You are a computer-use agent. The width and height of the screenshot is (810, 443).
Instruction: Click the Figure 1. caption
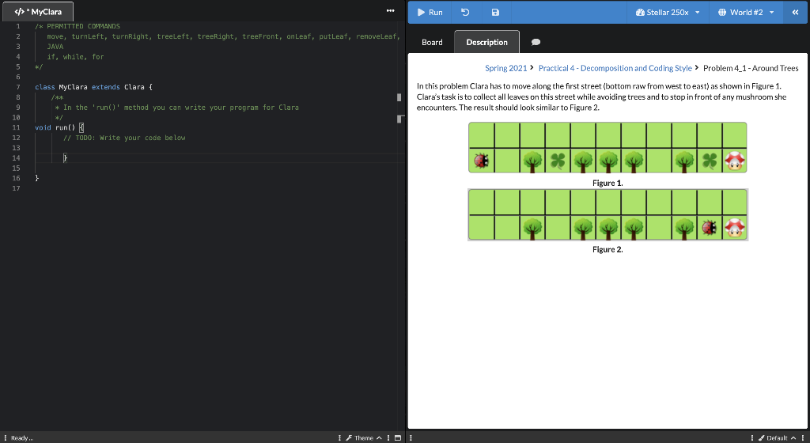607,183
